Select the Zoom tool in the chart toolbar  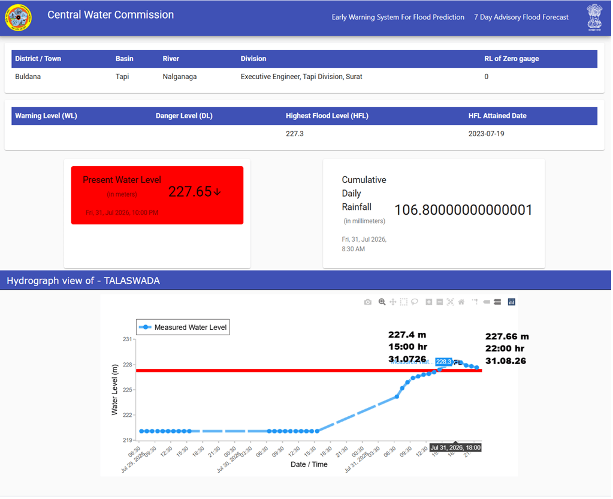[382, 302]
